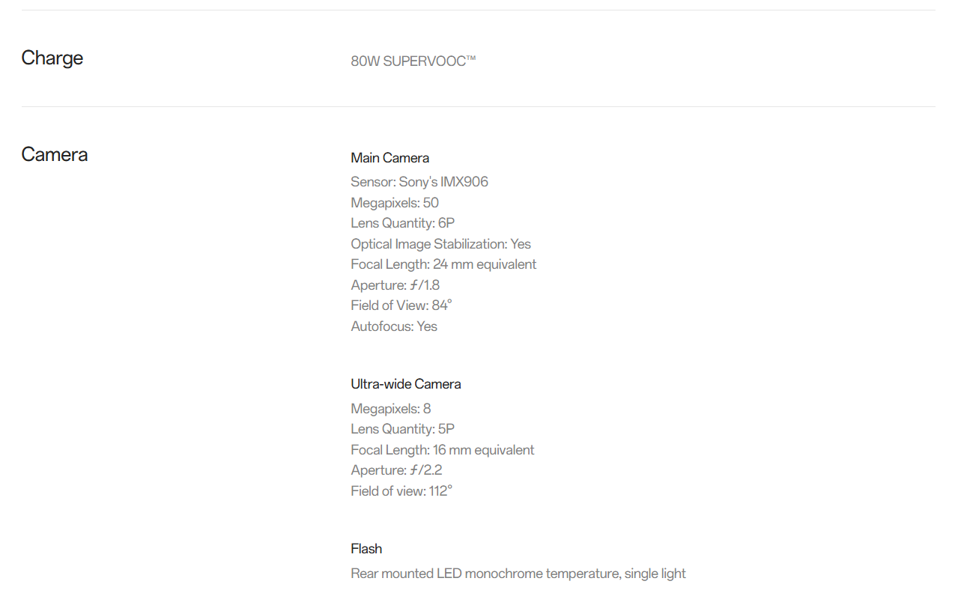Click the 16 mm focal length line
Viewport: 967px width, 605px height.
442,450
